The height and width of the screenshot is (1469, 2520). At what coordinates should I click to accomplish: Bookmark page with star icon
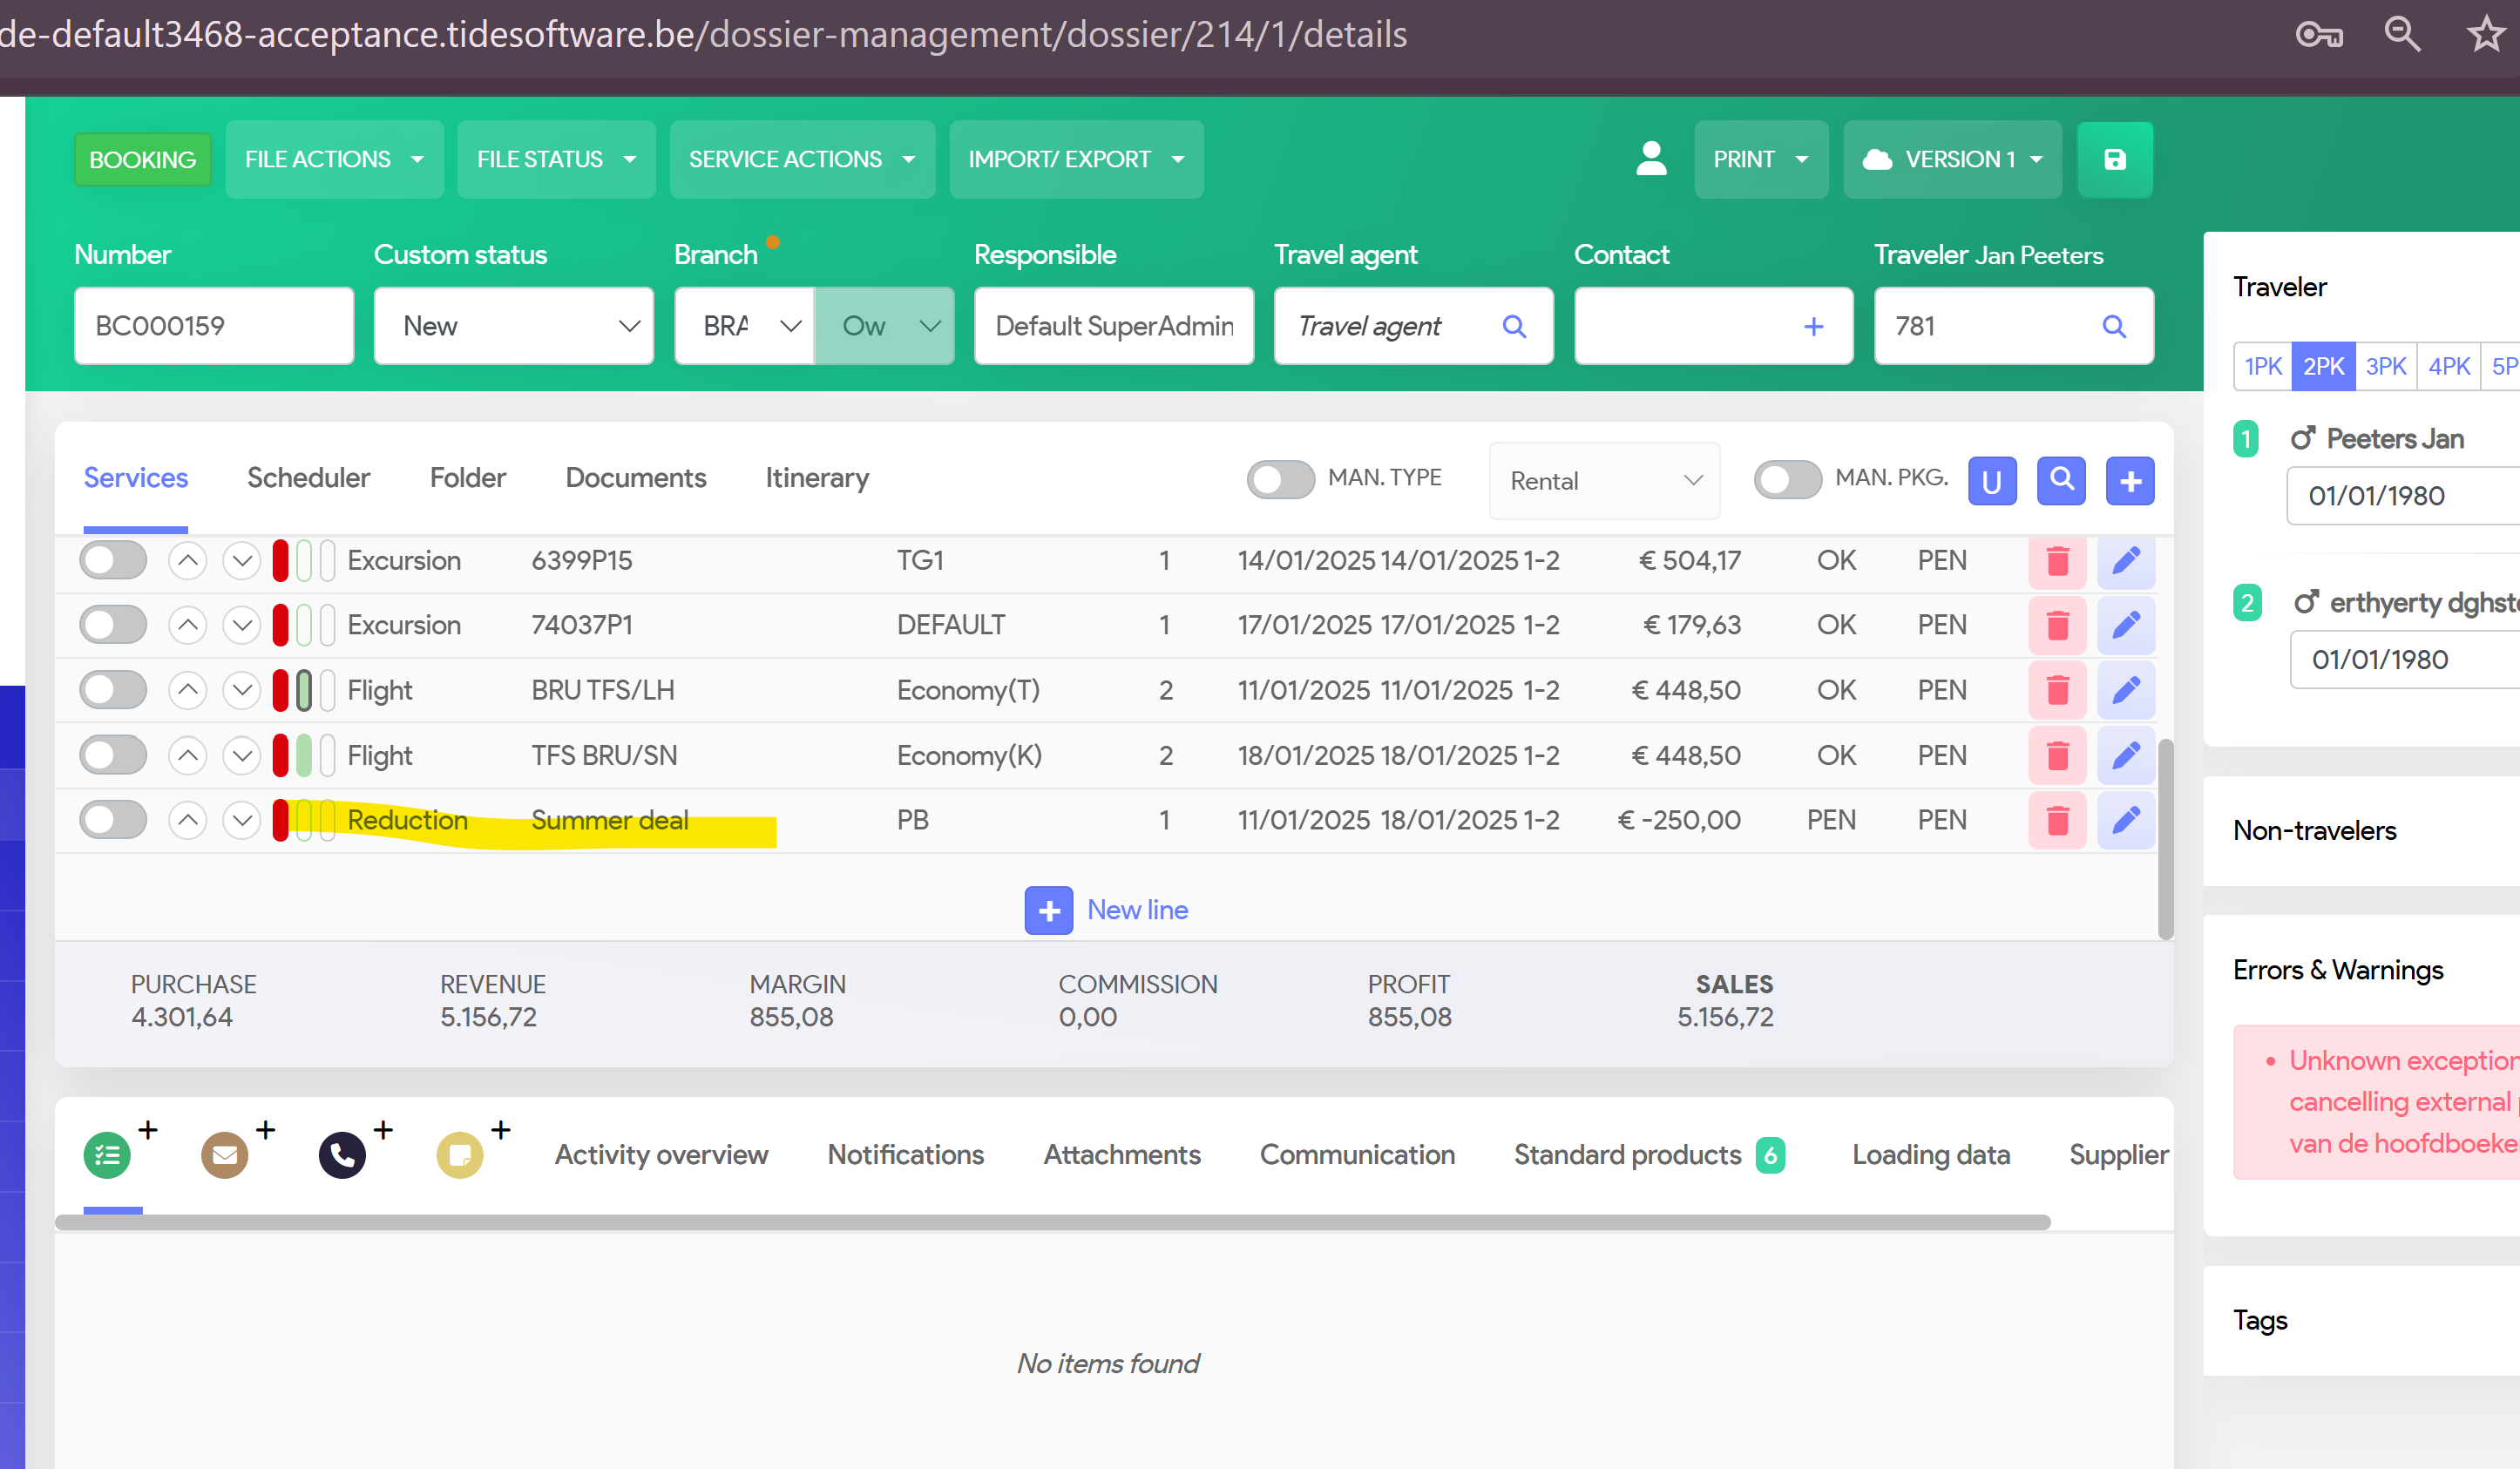point(2485,34)
